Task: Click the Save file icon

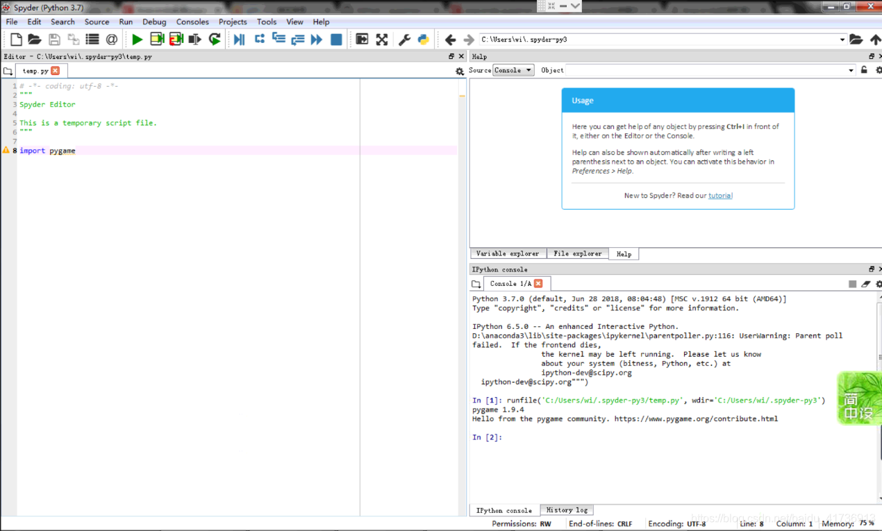Action: click(54, 40)
